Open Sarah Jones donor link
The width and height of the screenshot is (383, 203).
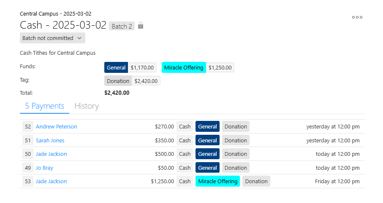[x=50, y=140]
